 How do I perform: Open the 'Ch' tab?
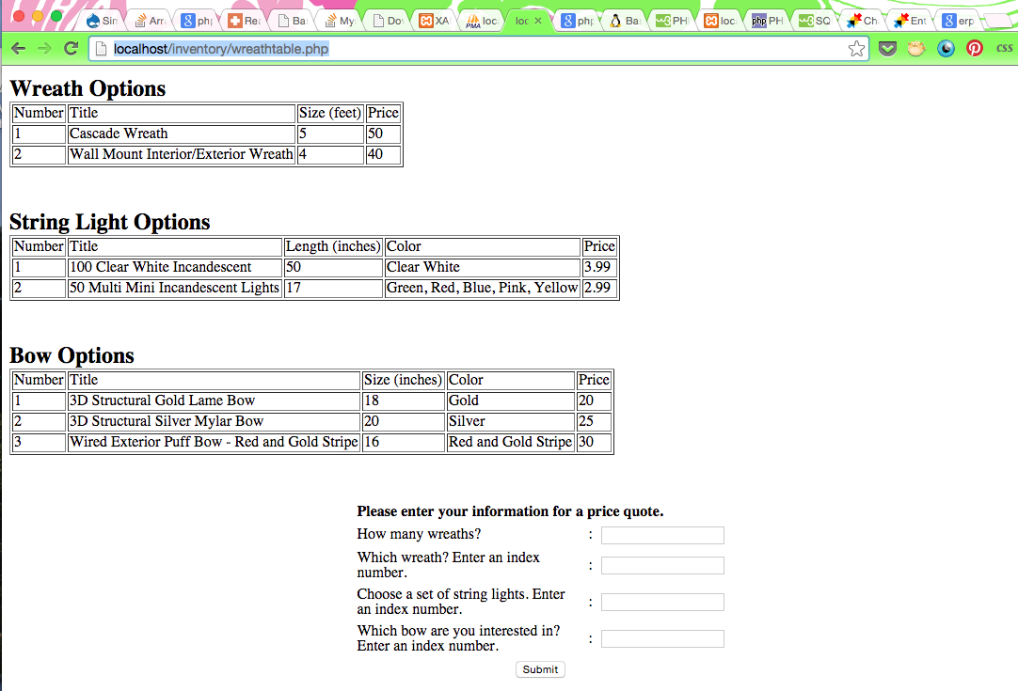click(x=862, y=21)
